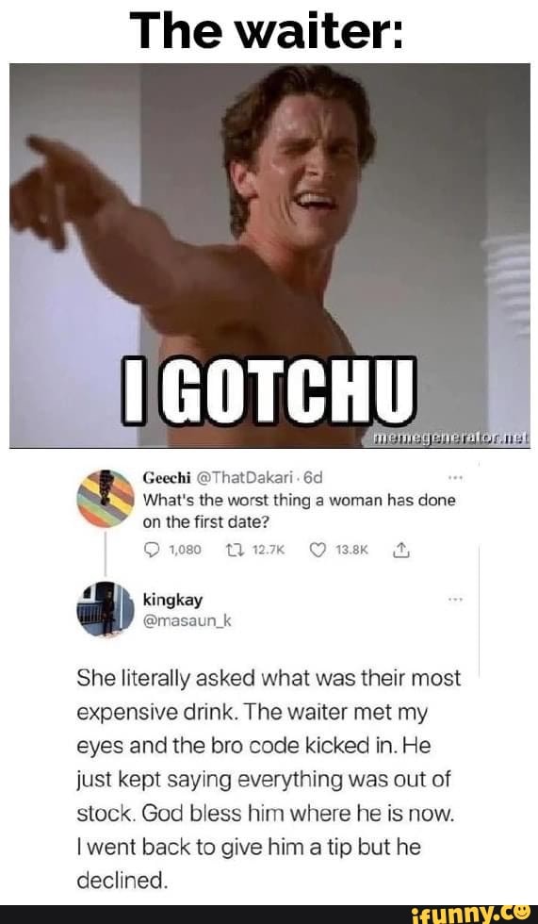This screenshot has width=538, height=924.
Task: Open the @masaun_k handle link
Action: coord(187,619)
